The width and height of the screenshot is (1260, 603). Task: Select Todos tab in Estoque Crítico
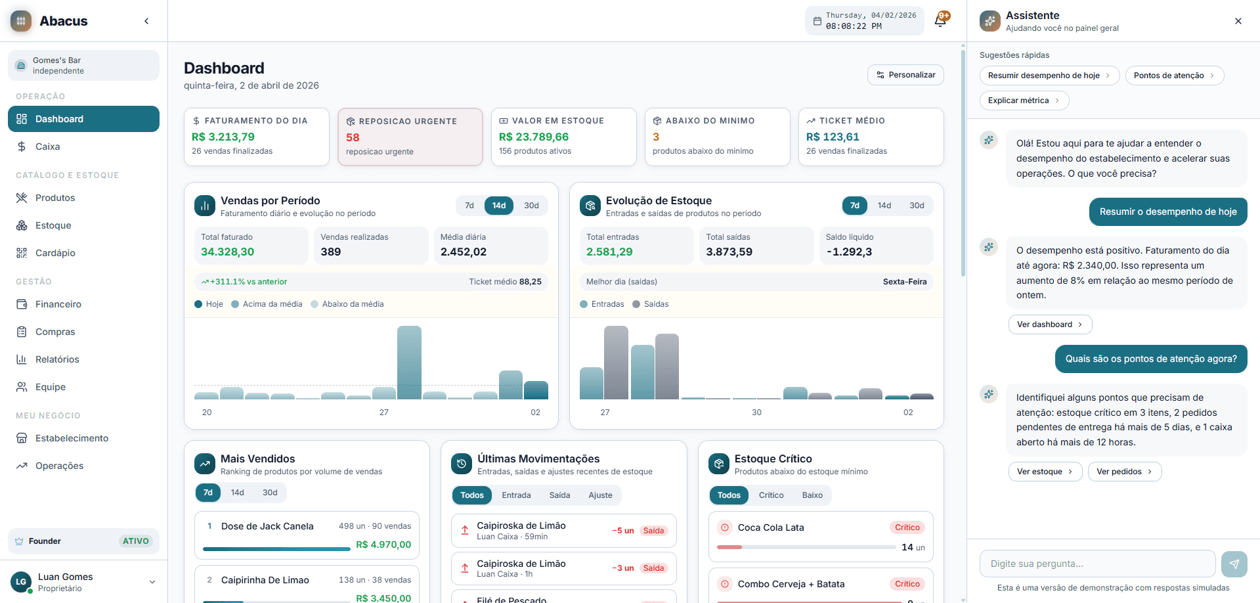pos(729,495)
